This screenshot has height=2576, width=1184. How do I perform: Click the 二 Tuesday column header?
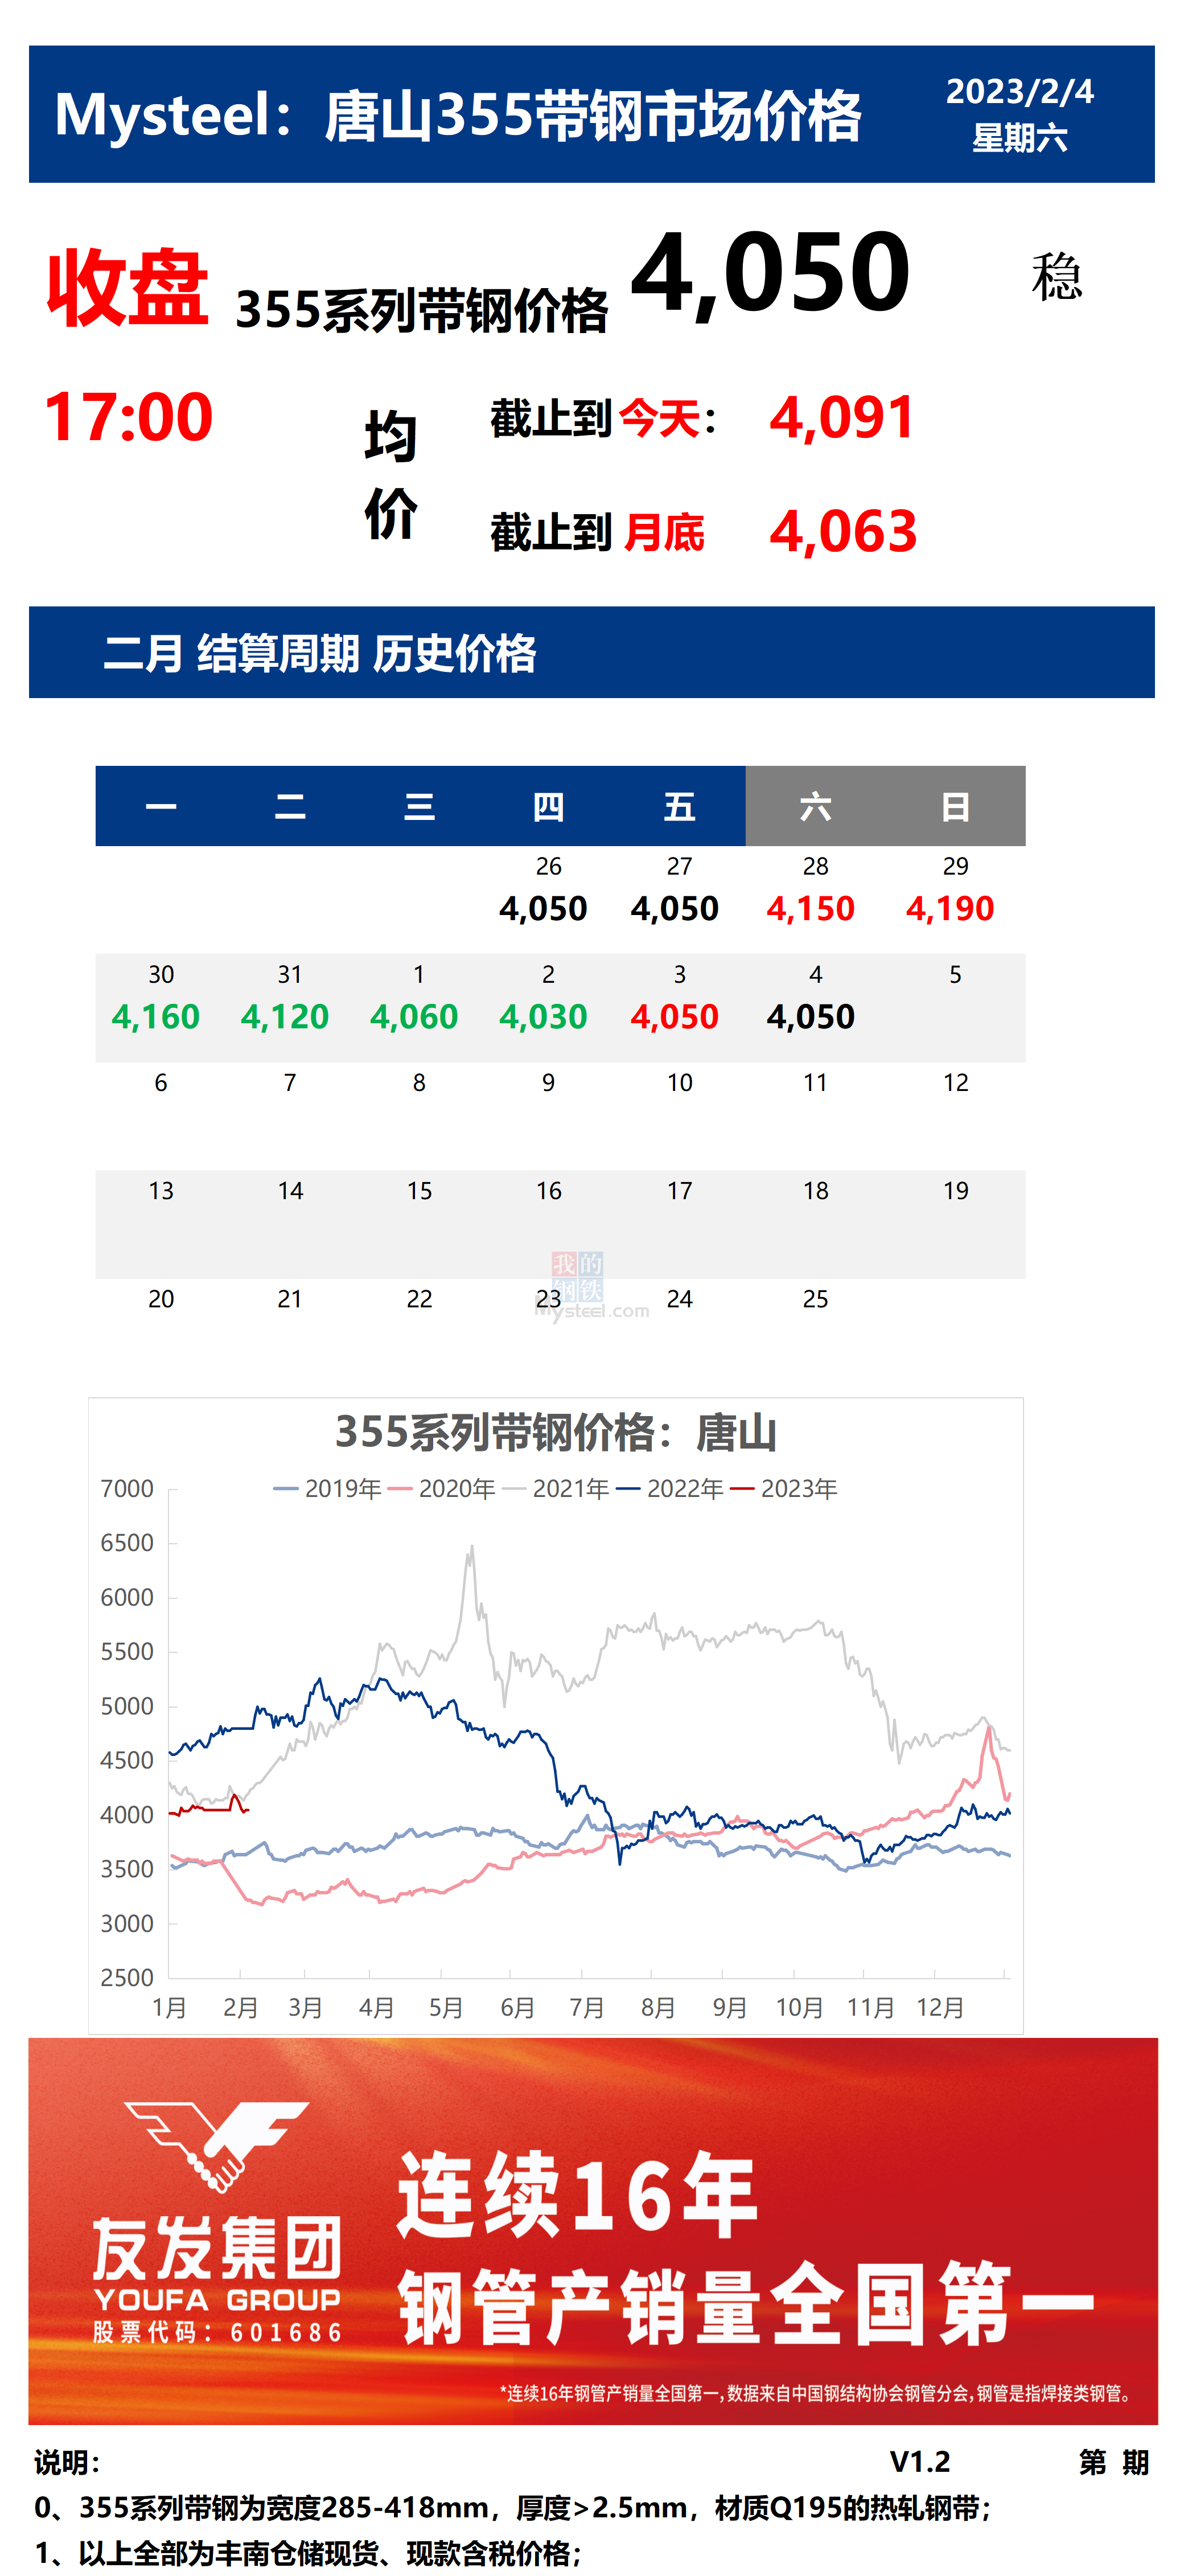click(290, 807)
